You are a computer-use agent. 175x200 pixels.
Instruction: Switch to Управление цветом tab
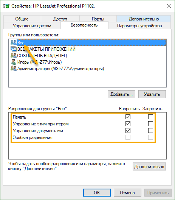[x=32, y=26]
